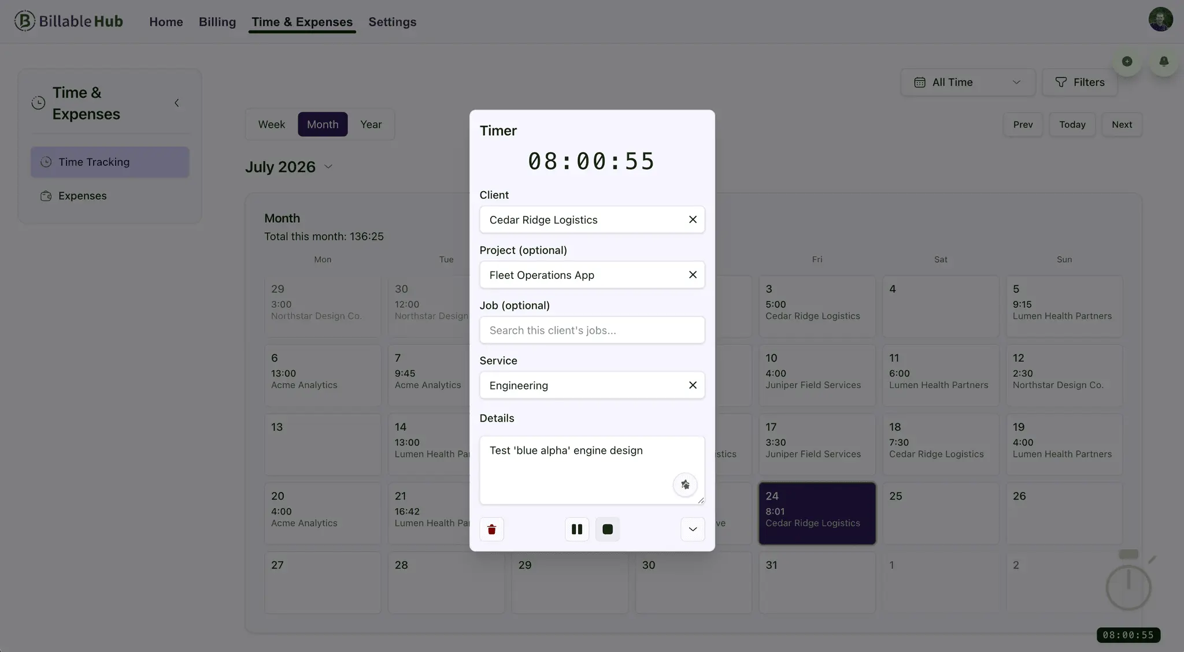Viewport: 1184px width, 652px height.
Task: Clear the Engineering service
Action: point(693,385)
